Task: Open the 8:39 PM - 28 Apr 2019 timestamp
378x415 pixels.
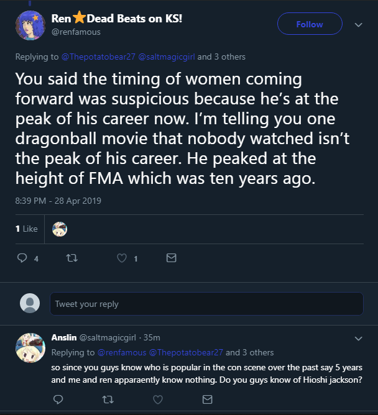Action: (x=58, y=201)
